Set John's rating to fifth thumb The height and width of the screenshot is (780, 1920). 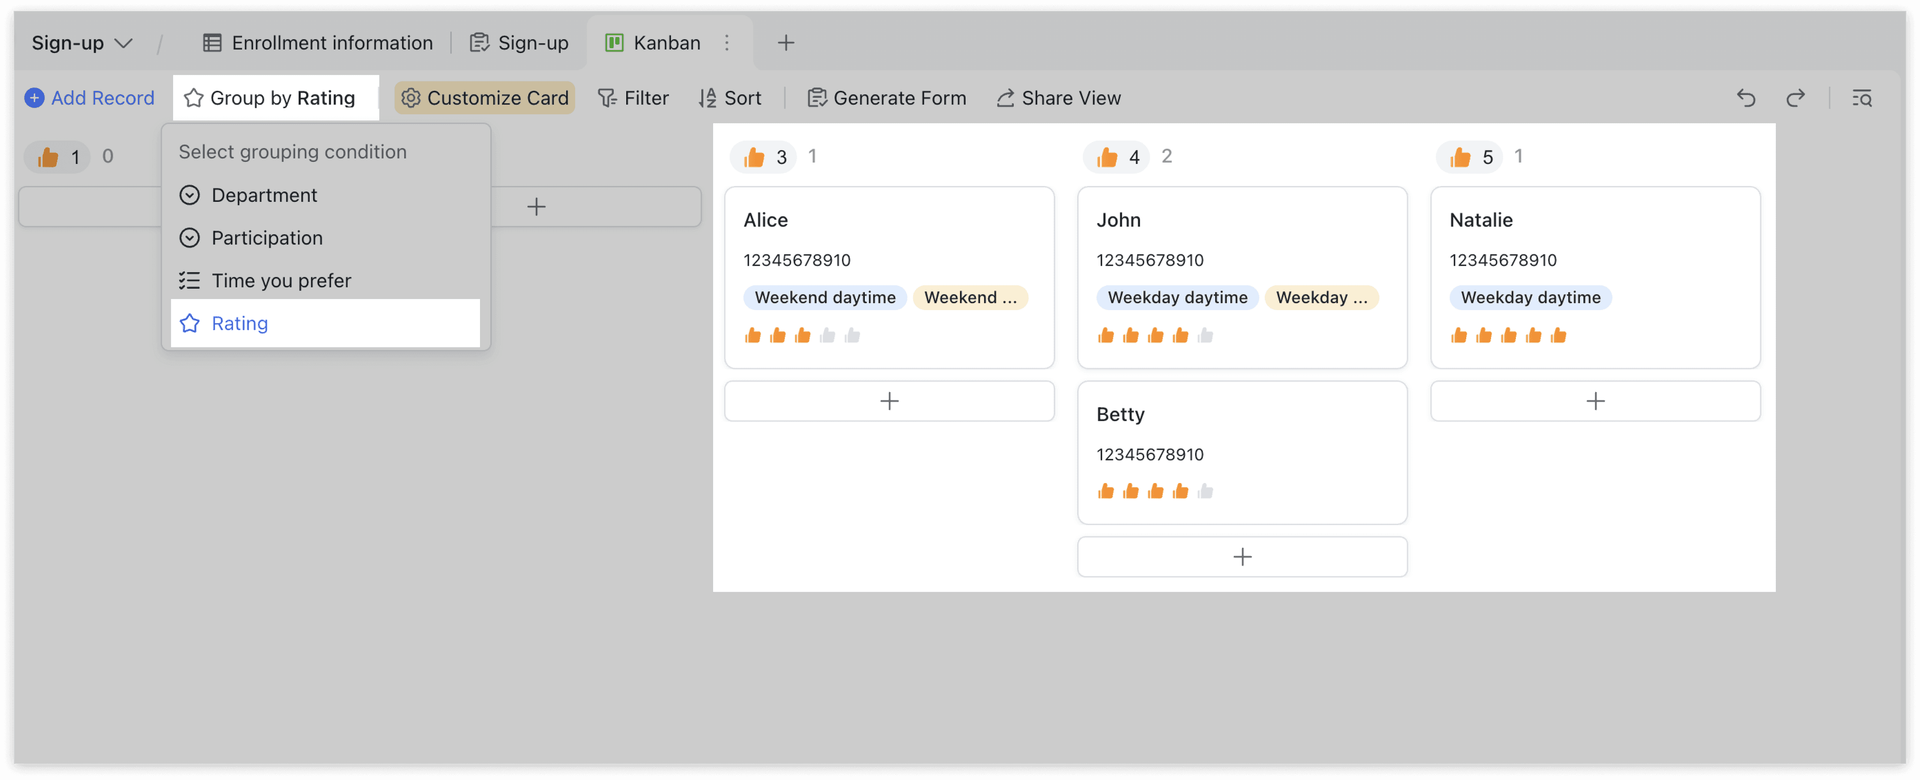pos(1205,335)
